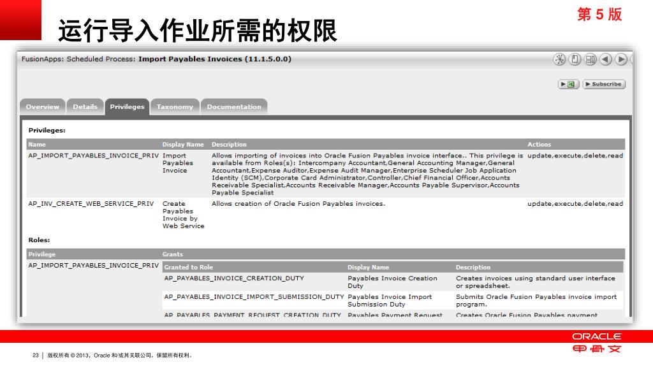Select the Privileges tab
The width and height of the screenshot is (653, 367).
127,107
